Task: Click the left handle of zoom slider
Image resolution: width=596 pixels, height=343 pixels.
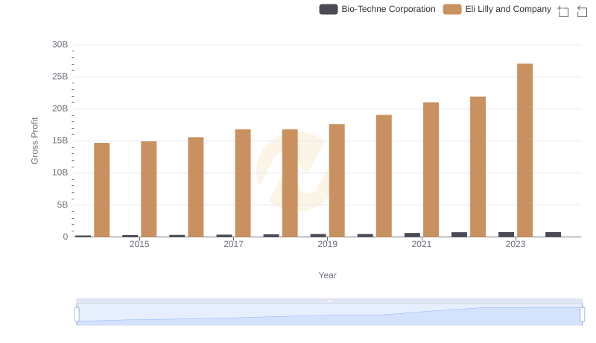Action: click(x=77, y=315)
